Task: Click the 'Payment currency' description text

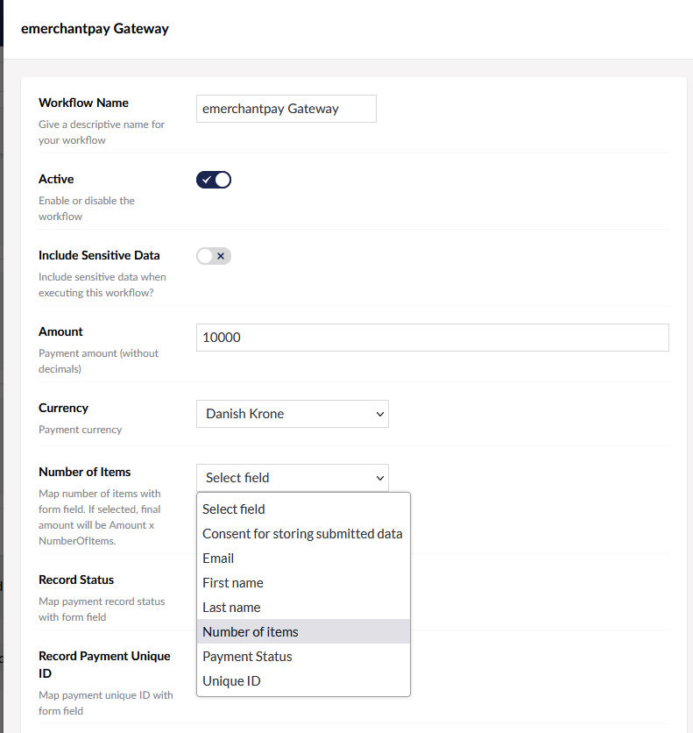Action: (81, 430)
